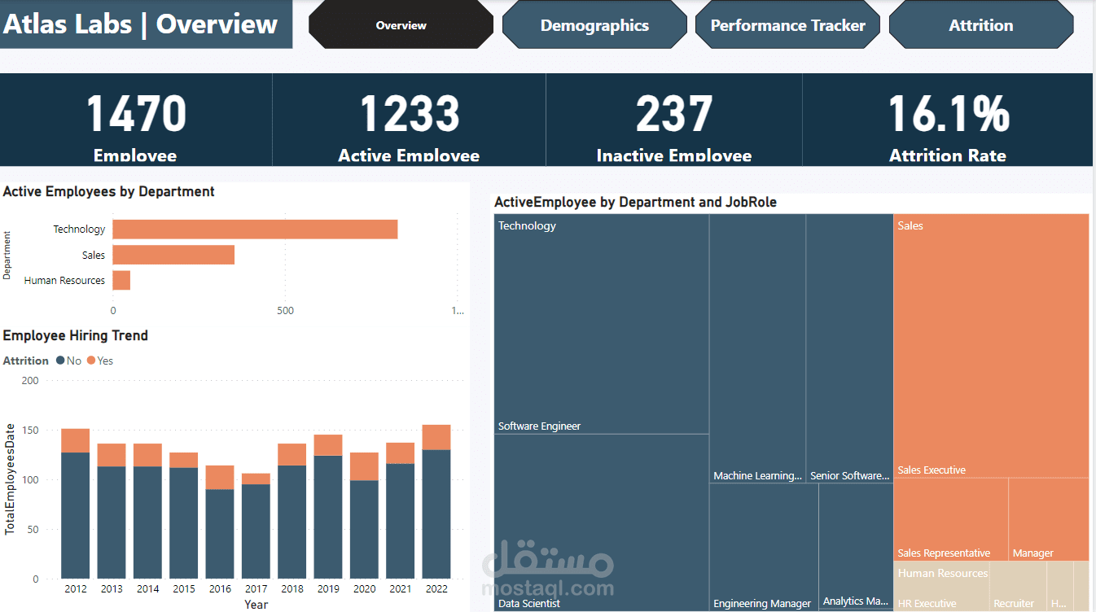Select the currently active Overview tab
Screen dimensions: 1096x612
click(x=401, y=24)
